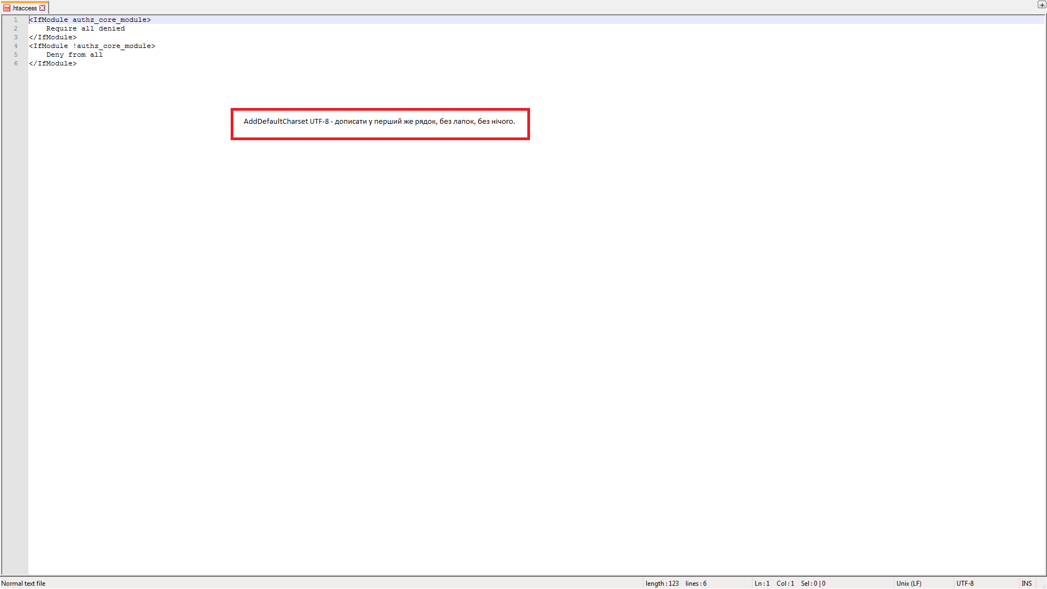Click Normal text file language status label
Screen dimensions: 1047x589
pyautogui.click(x=23, y=584)
